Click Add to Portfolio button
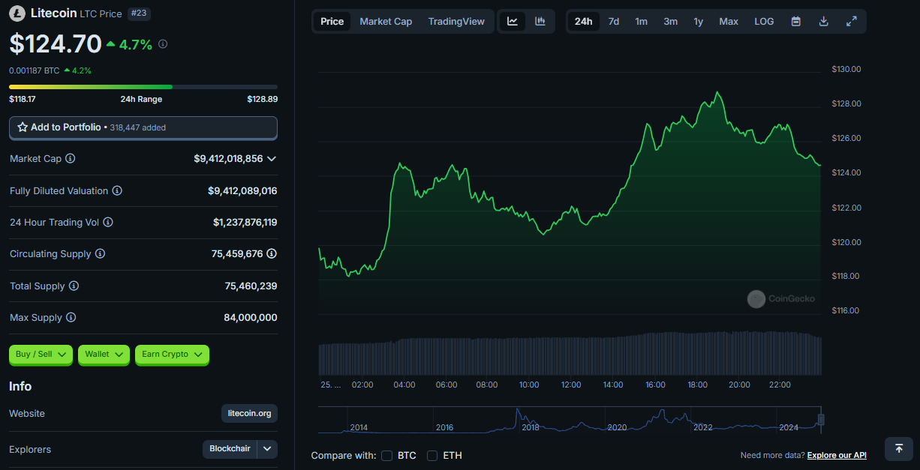Viewport: 920px width, 470px height. pyautogui.click(x=143, y=127)
